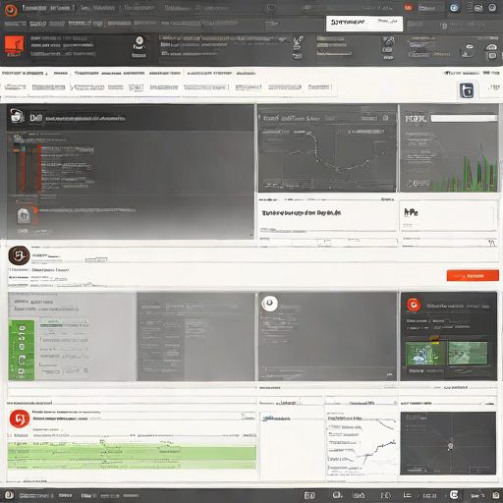The image size is (503, 503).
Task: Open the blue book icon in toolbar
Action: pyautogui.click(x=467, y=90)
